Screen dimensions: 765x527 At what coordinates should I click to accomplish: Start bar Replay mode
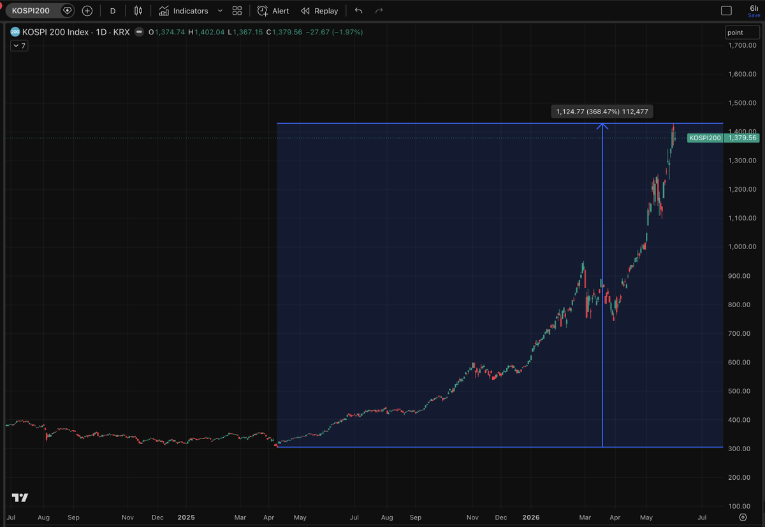pos(319,11)
